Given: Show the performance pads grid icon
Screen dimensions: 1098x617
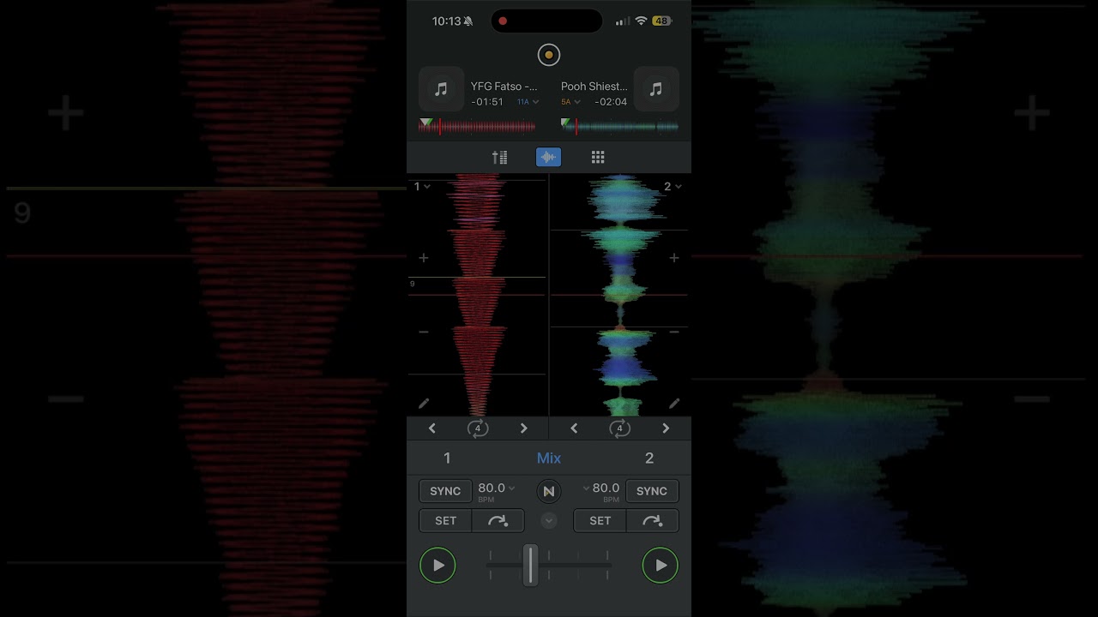Looking at the screenshot, I should [x=598, y=157].
